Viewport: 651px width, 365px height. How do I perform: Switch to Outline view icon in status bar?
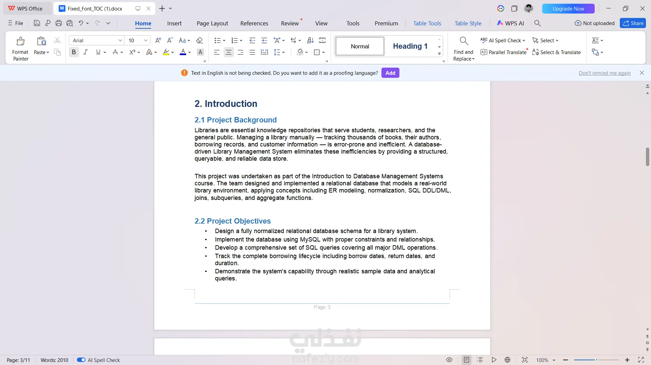[480, 360]
